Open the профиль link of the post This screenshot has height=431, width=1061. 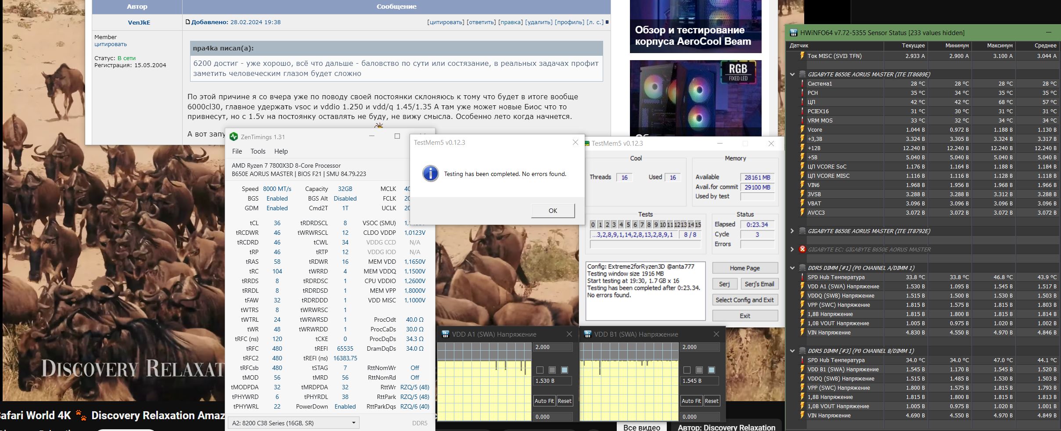click(x=569, y=22)
